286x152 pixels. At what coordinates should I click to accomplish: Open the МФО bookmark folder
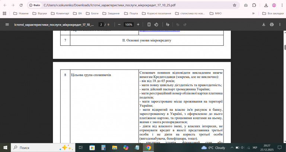point(216,13)
